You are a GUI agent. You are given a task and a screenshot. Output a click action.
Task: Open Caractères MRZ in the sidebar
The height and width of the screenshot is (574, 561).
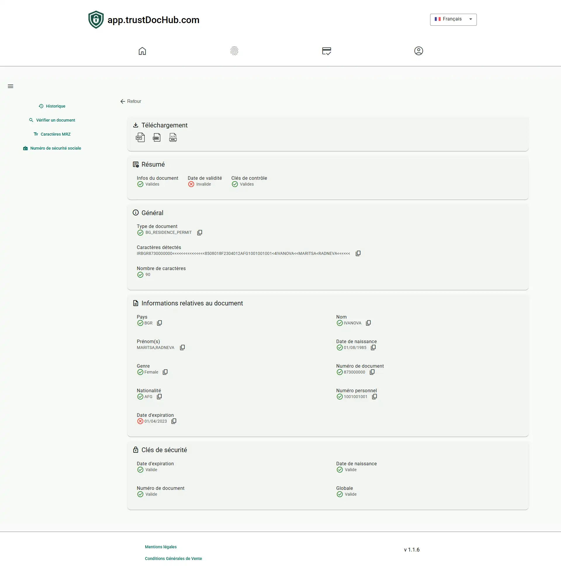(x=52, y=134)
